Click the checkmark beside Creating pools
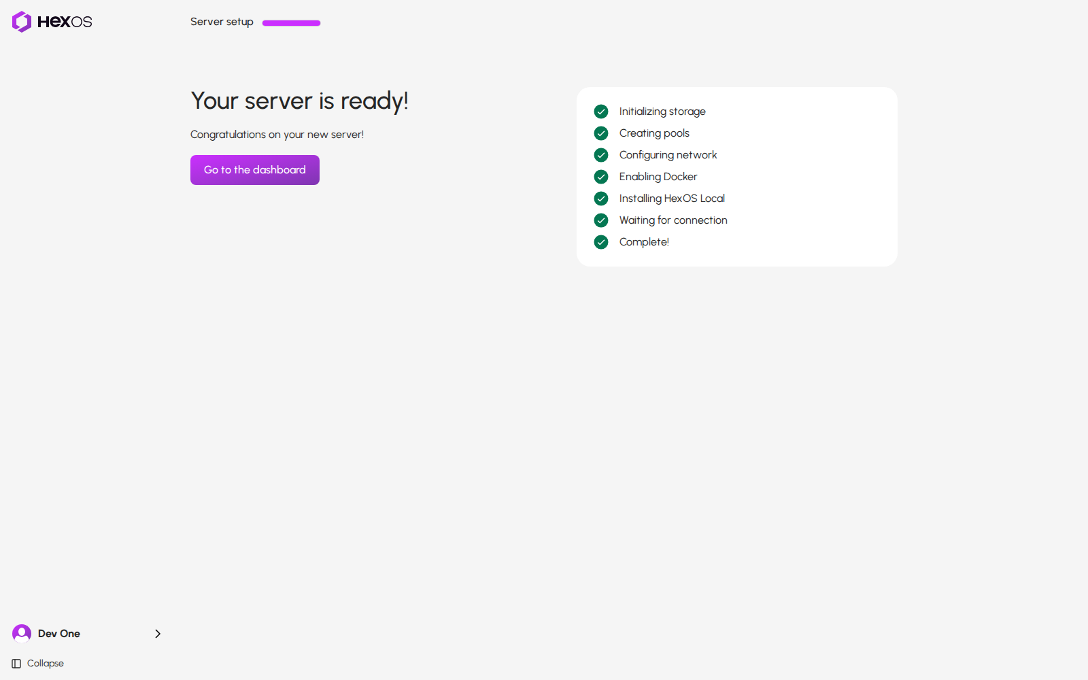Screen dimensions: 1088x680 click(601, 133)
